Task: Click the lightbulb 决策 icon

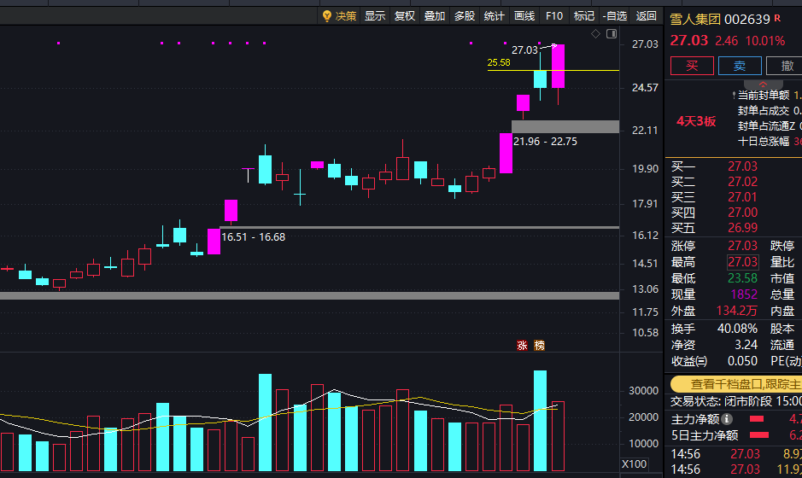Action: [x=327, y=16]
